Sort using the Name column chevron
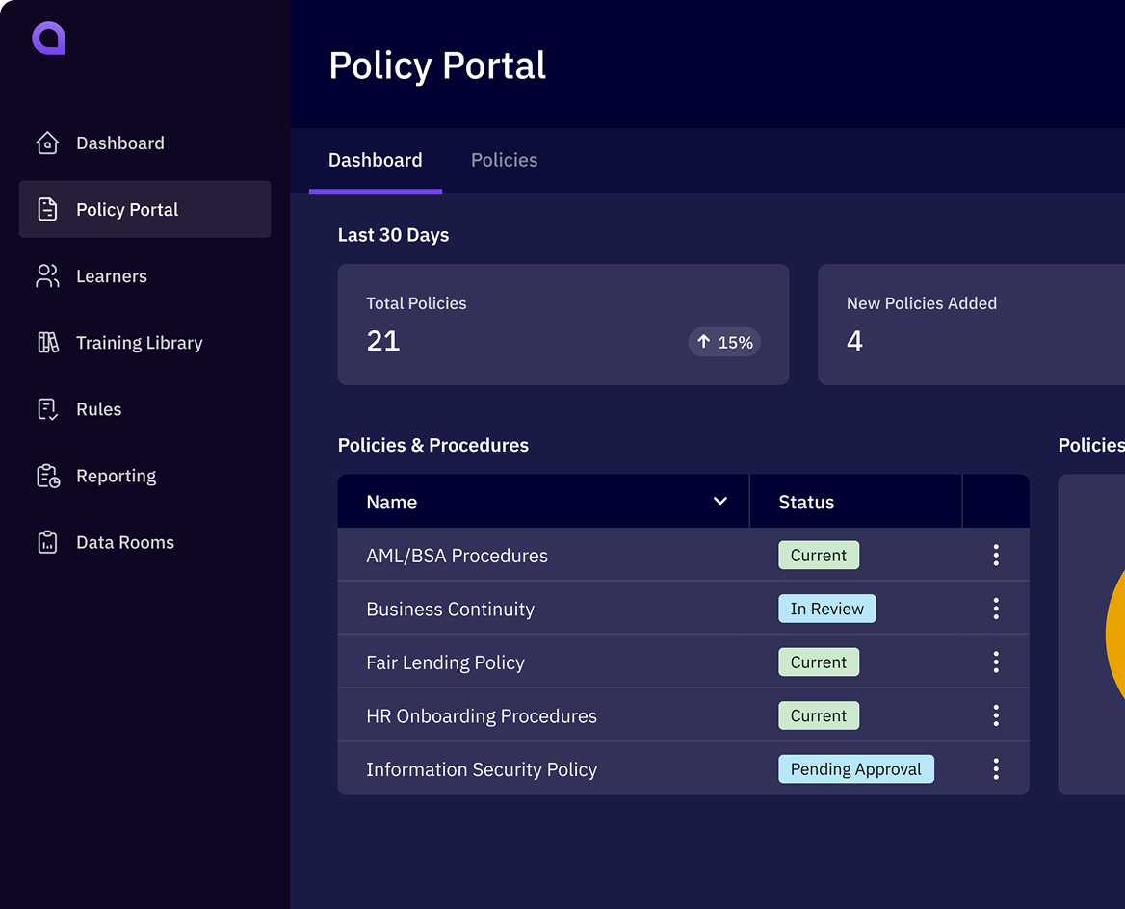The height and width of the screenshot is (909, 1125). point(720,501)
